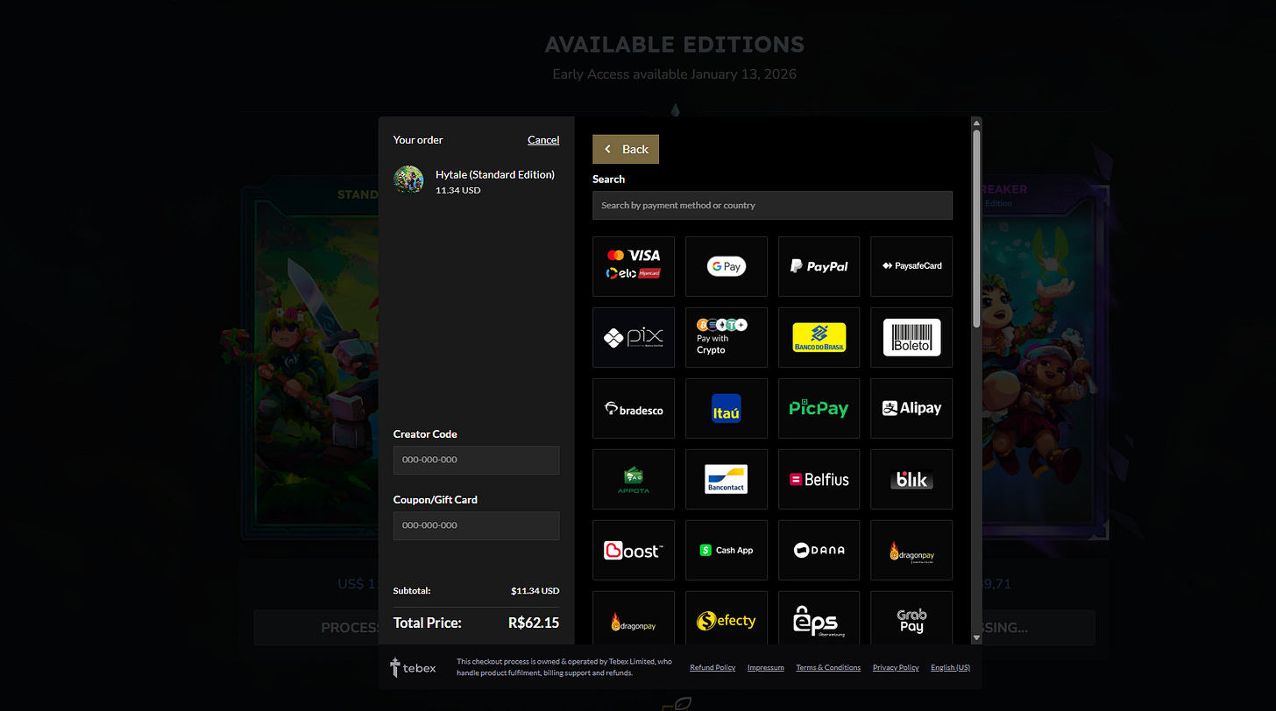Image resolution: width=1276 pixels, height=711 pixels.
Task: Pick the Cash App tile
Action: click(x=727, y=550)
